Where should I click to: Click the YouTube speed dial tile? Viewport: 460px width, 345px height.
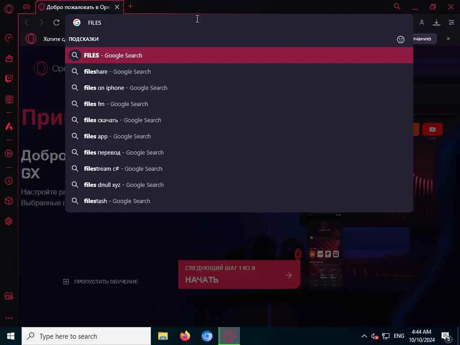click(433, 129)
